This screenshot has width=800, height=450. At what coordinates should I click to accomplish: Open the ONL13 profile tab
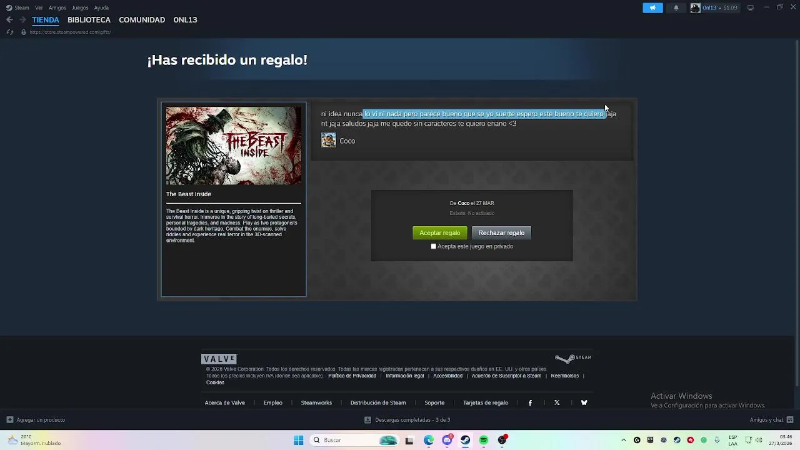(x=185, y=20)
